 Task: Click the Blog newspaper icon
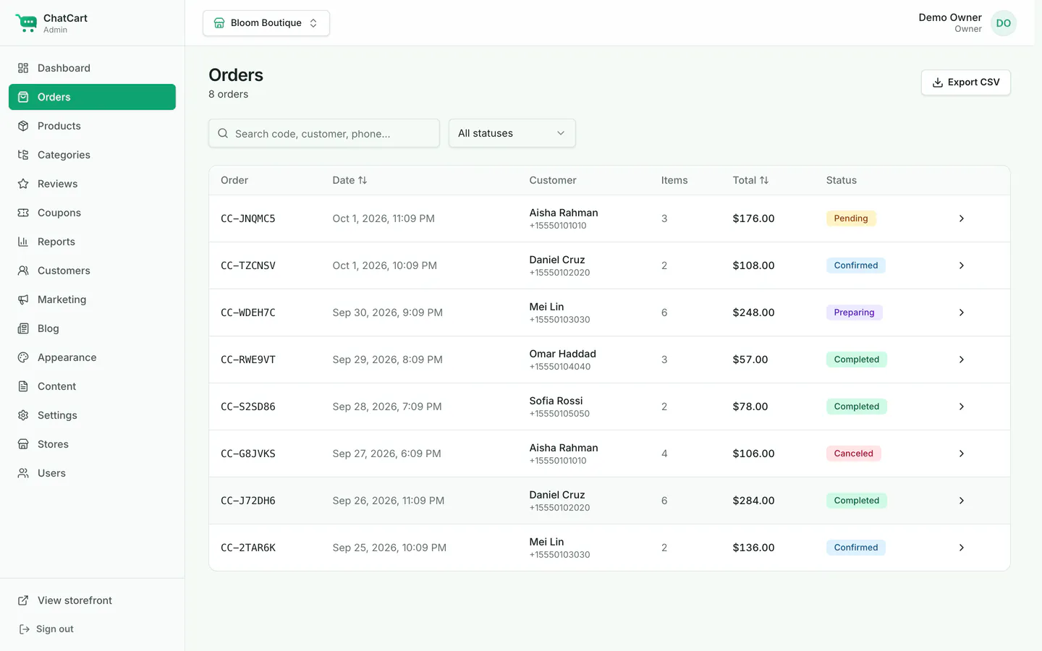click(23, 328)
